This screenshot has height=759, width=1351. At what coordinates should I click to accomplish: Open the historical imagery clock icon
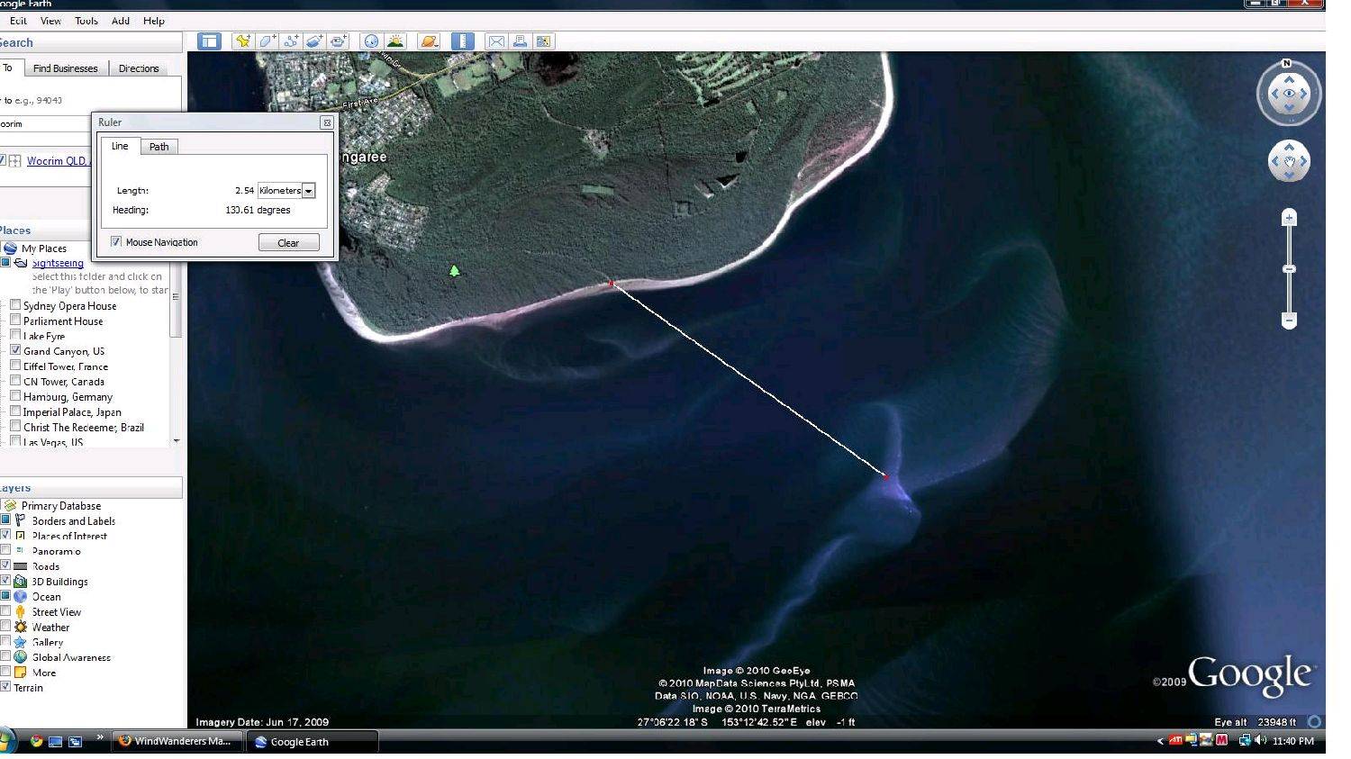[371, 41]
